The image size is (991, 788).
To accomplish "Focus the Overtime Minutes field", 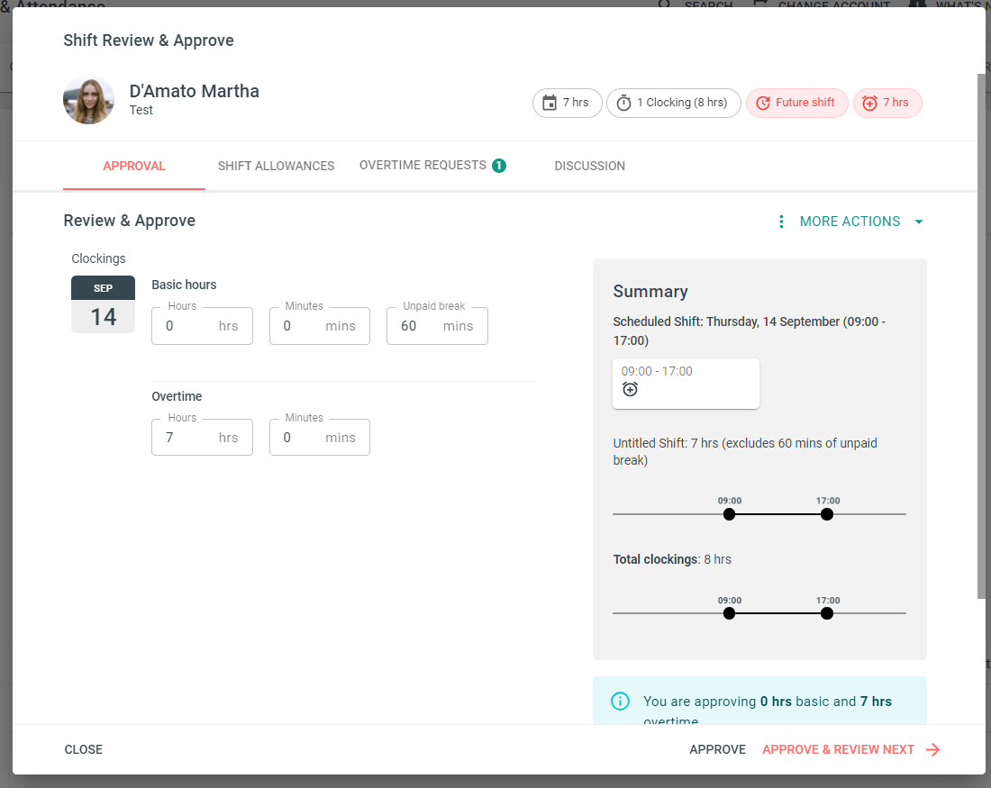I will (320, 438).
